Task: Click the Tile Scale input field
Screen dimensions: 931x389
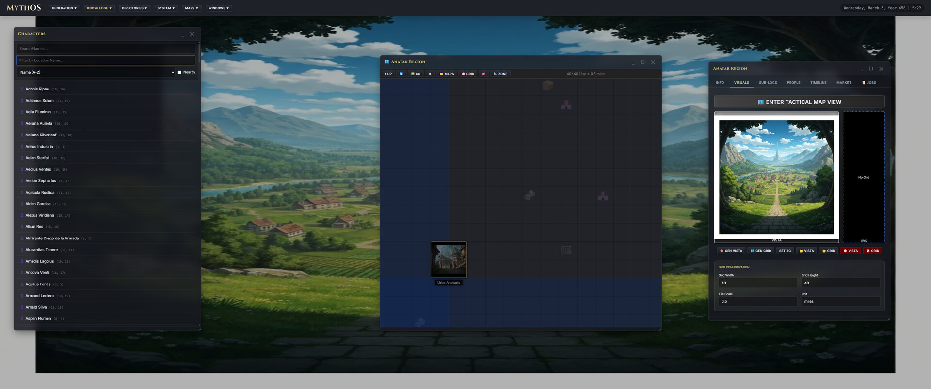Action: 757,301
